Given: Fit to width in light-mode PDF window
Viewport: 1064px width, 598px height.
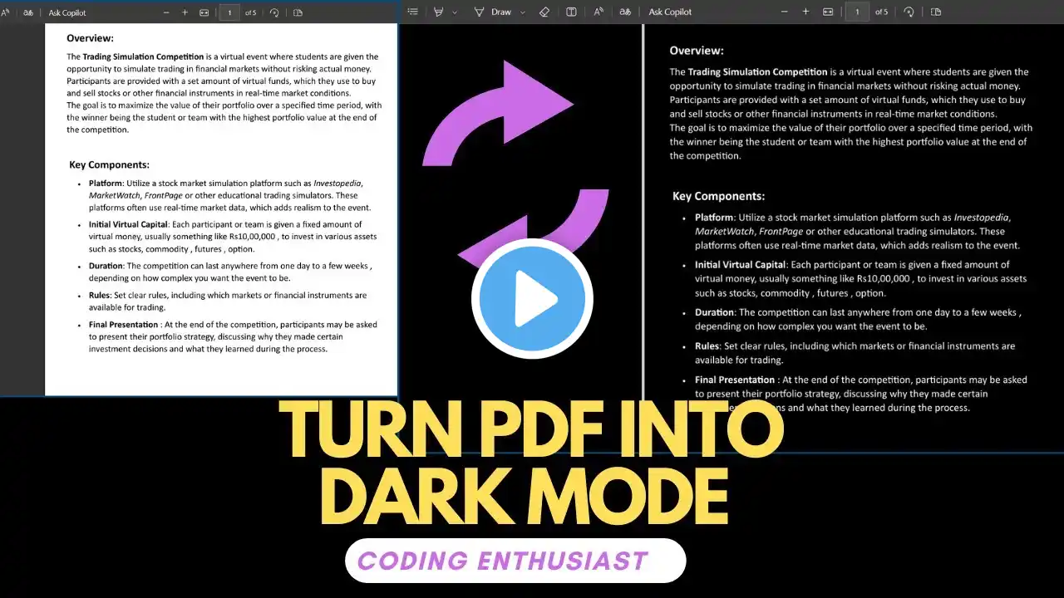Looking at the screenshot, I should [204, 12].
